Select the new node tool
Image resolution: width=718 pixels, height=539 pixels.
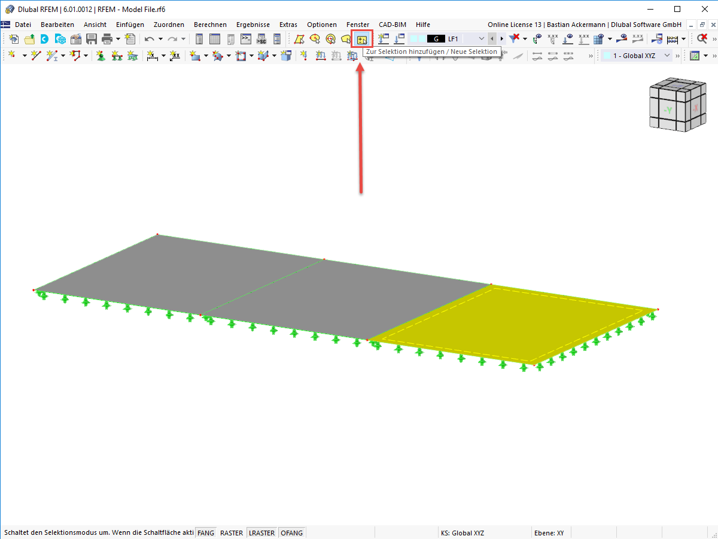click(12, 56)
